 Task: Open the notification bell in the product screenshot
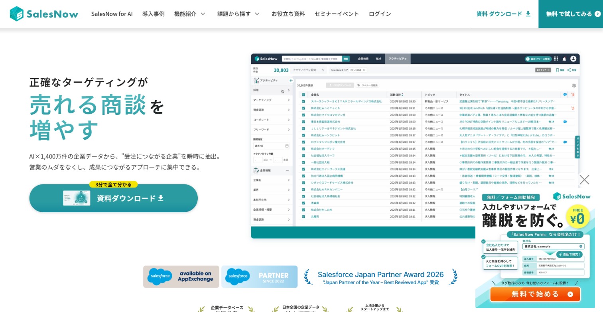coord(564,59)
